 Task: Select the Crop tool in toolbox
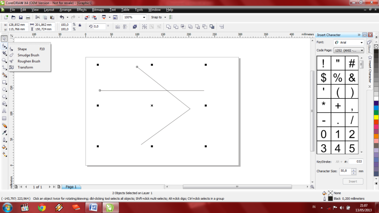click(4, 53)
